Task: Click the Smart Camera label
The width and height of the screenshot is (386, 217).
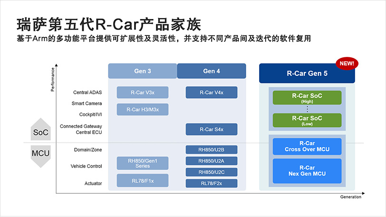Action: 87,103
